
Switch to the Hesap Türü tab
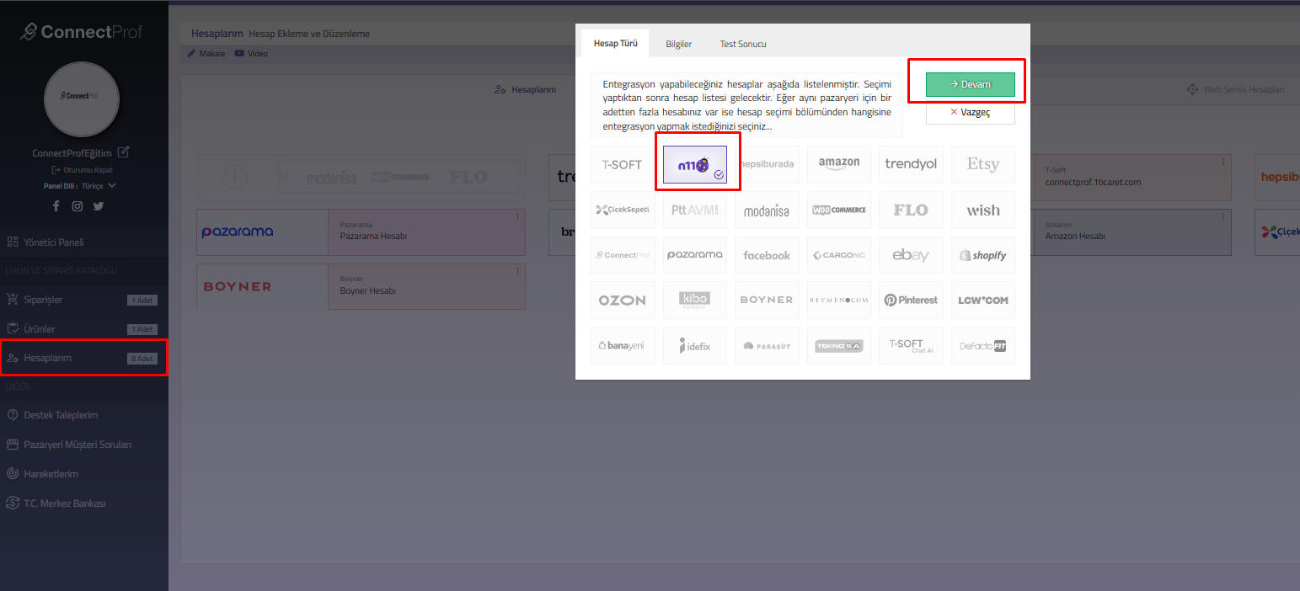coord(615,43)
